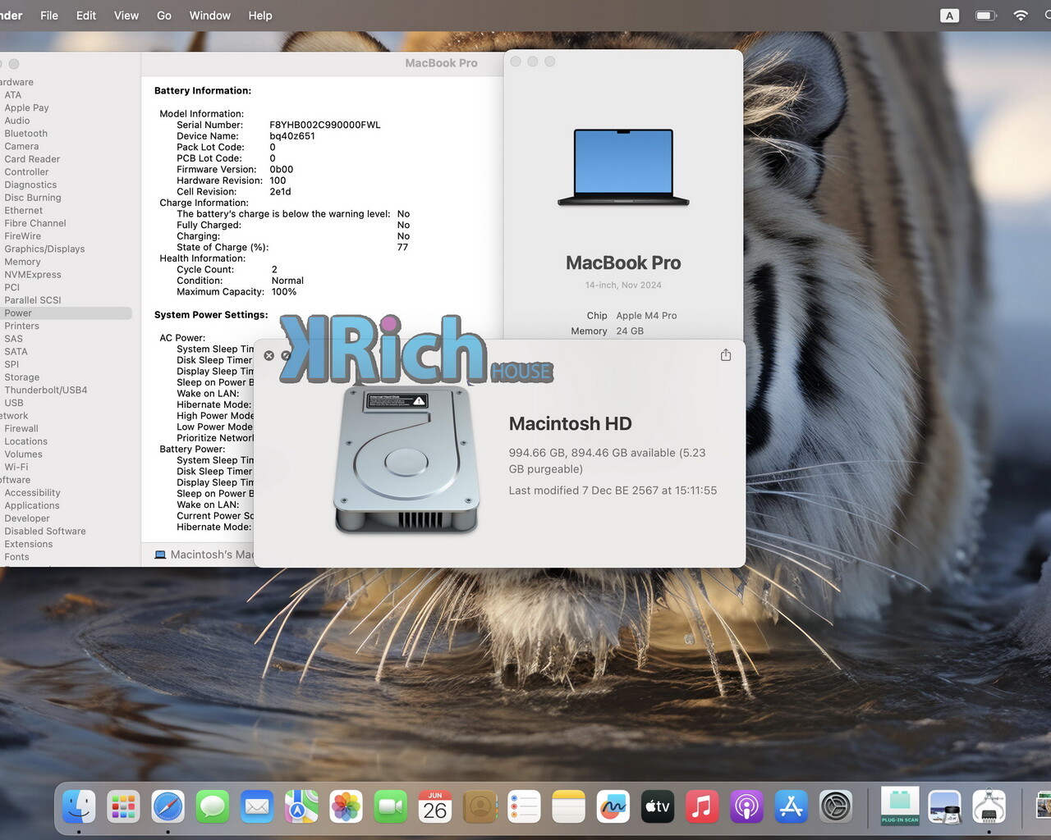Launch Safari from the dock

(168, 807)
